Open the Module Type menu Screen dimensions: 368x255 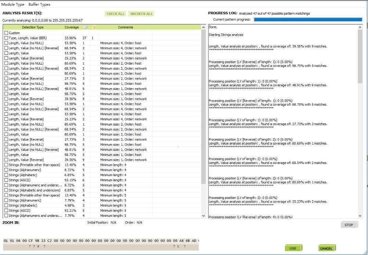(13, 4)
